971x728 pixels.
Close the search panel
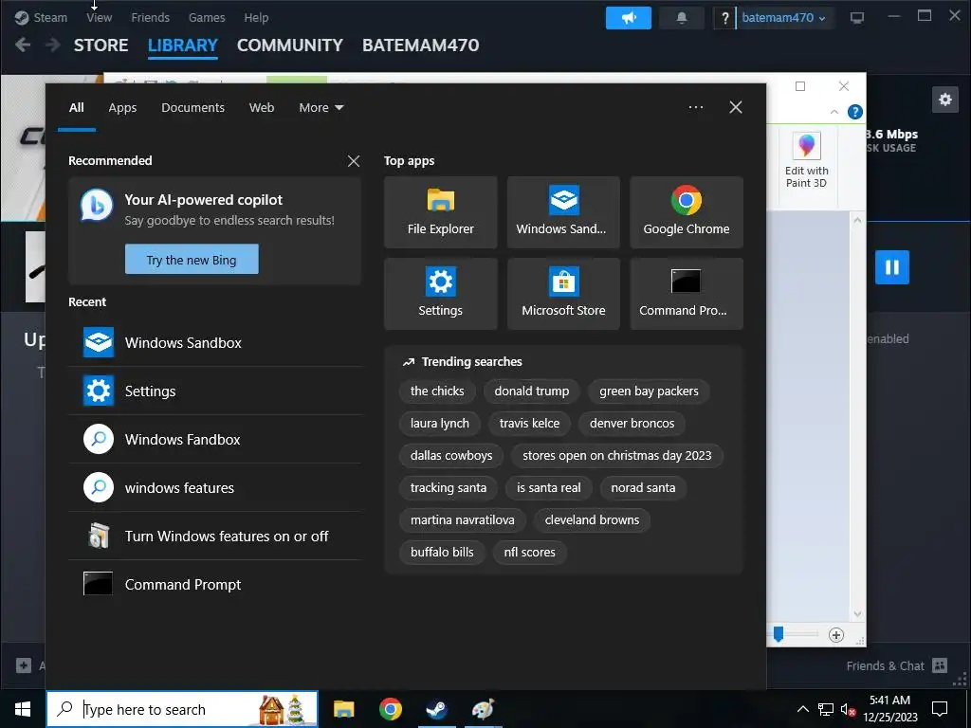tap(736, 107)
